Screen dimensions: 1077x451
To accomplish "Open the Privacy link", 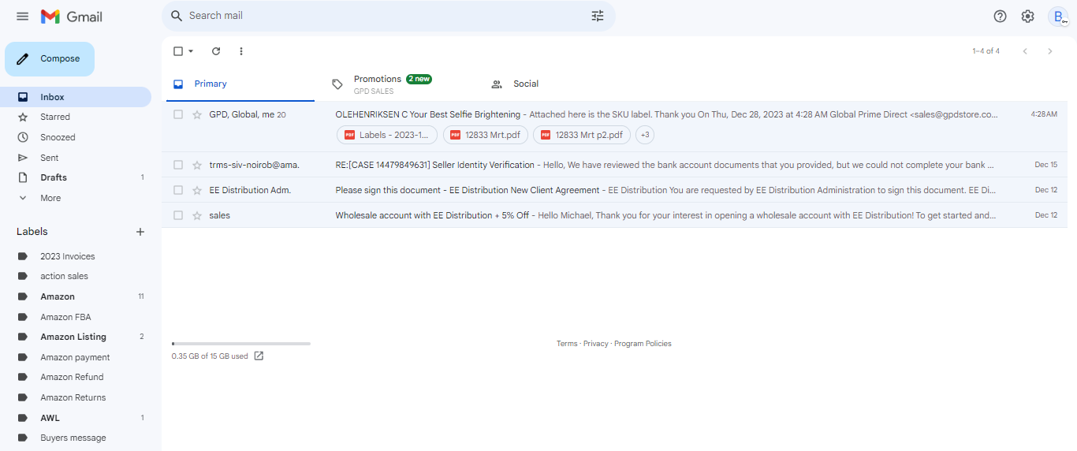I will coord(596,344).
